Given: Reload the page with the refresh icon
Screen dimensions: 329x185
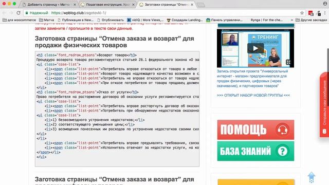Looking at the screenshot, I should (19, 13).
